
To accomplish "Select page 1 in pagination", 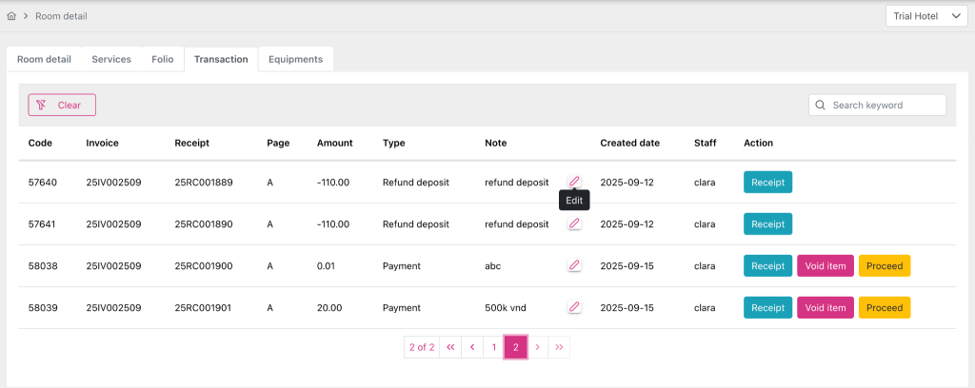I will pyautogui.click(x=493, y=347).
